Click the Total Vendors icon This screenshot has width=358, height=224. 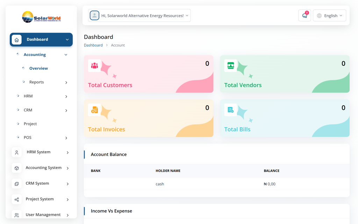point(231,65)
